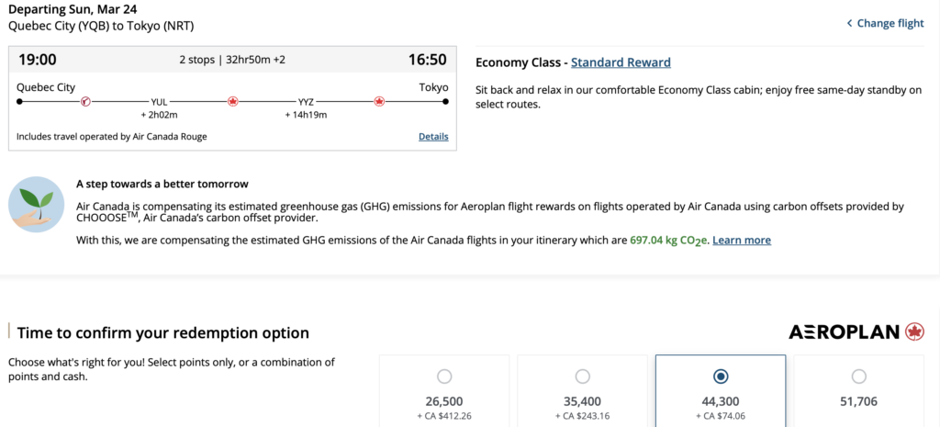
Task: Choose the 51,706 points-only radio button
Action: pyautogui.click(x=858, y=376)
